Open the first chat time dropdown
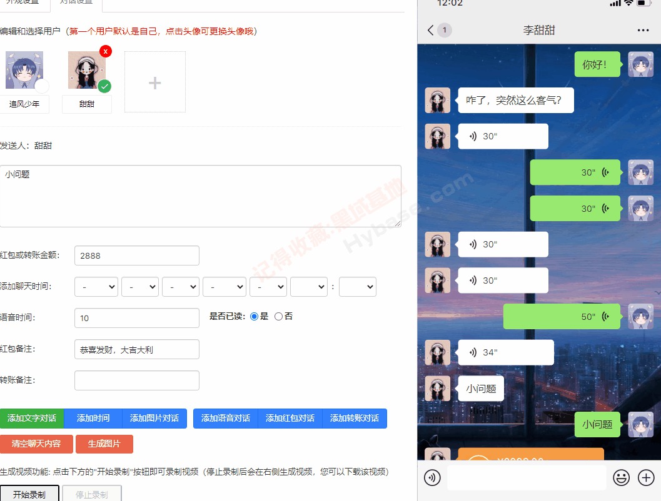 96,287
